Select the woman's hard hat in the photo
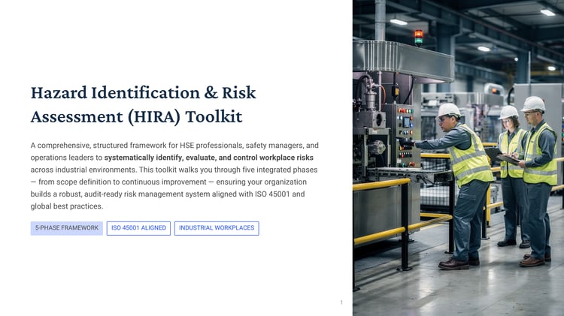The image size is (564, 316). [x=508, y=112]
